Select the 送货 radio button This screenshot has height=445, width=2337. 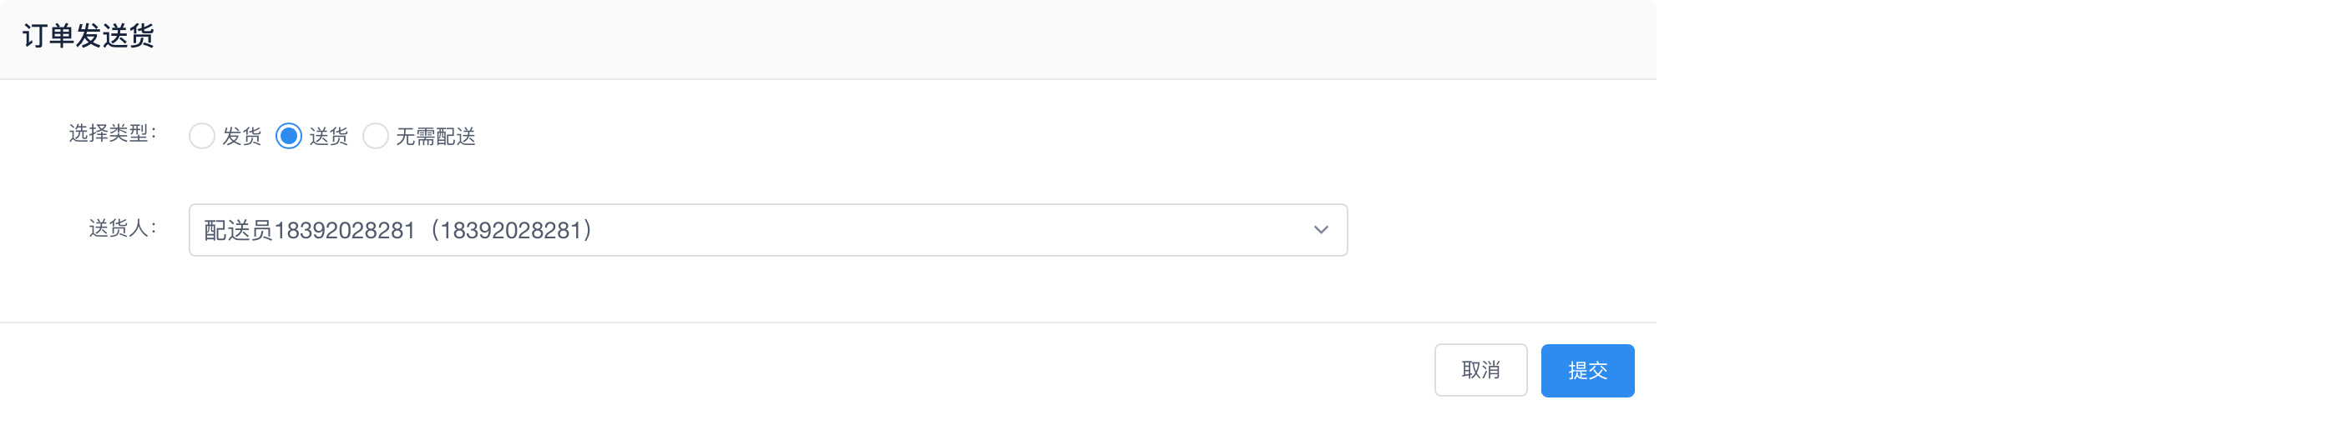point(289,136)
